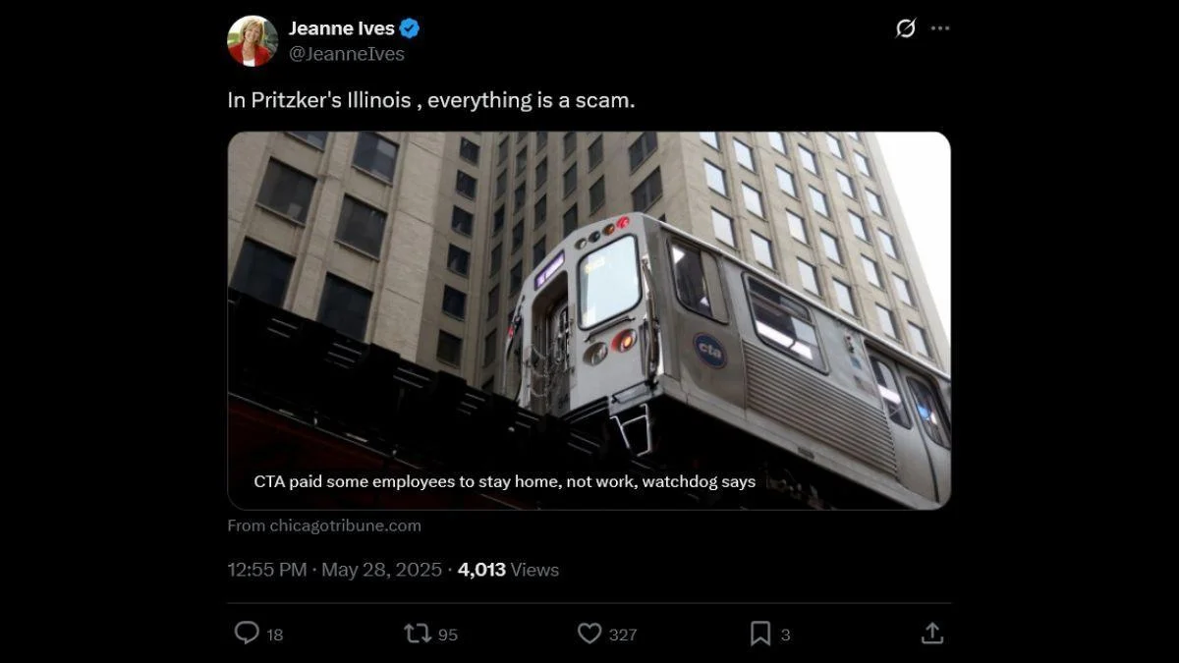Click the repost arrows icon
The image size is (1179, 663).
tap(418, 634)
